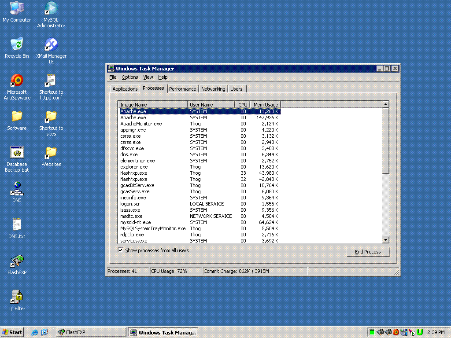Open the MySQL Administrator desktop icon
451x338 pixels.
pyautogui.click(x=51, y=9)
